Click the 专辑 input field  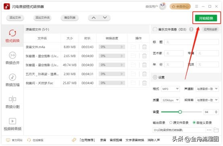coord(207,53)
